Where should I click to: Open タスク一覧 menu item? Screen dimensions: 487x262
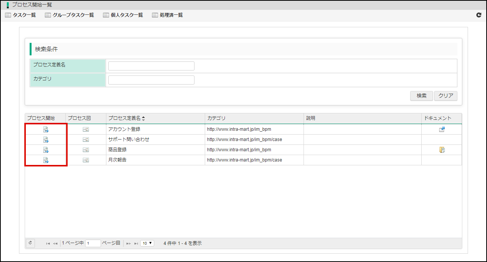[x=21, y=15]
